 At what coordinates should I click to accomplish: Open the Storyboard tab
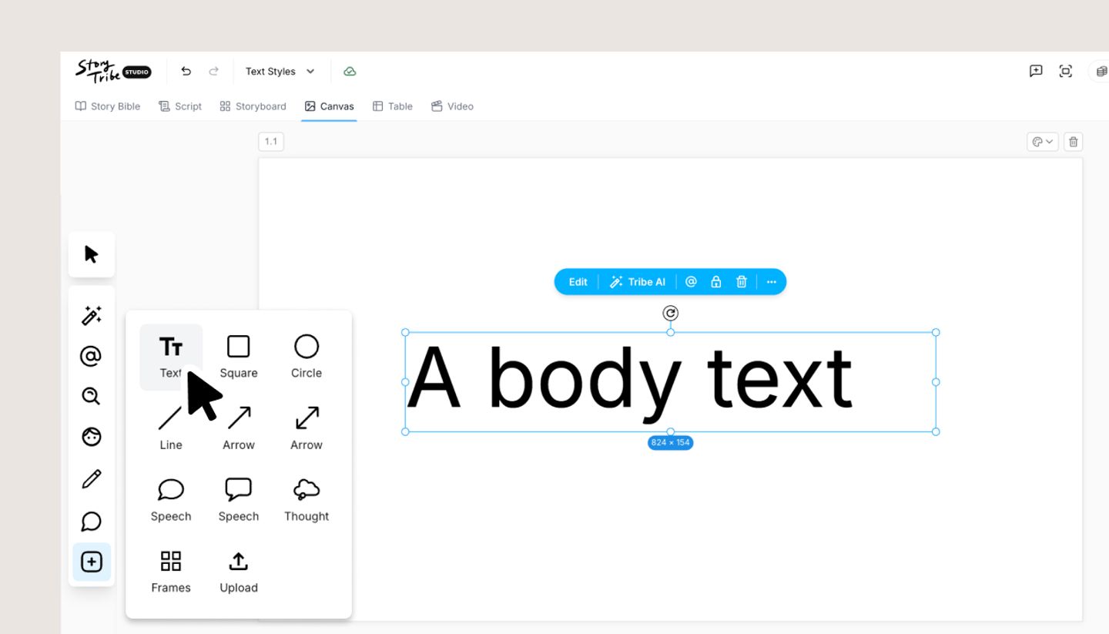pos(253,106)
